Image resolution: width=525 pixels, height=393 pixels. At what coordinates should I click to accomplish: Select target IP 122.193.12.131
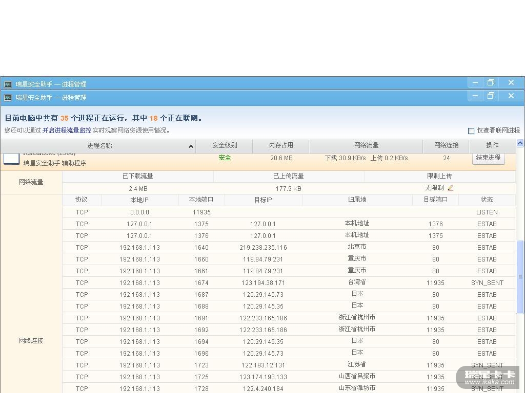(263, 365)
